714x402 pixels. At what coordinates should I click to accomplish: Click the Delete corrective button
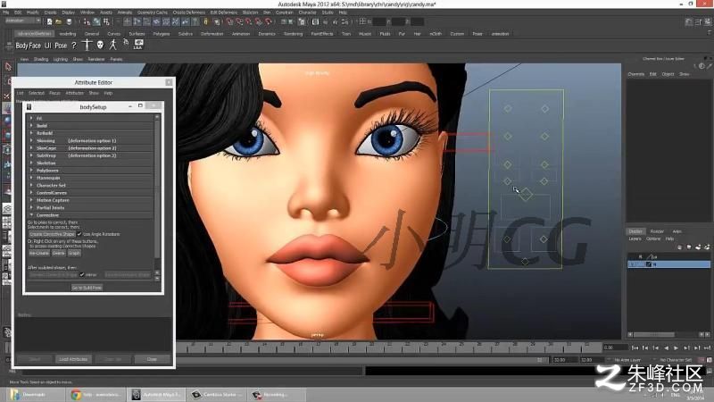[x=58, y=253]
